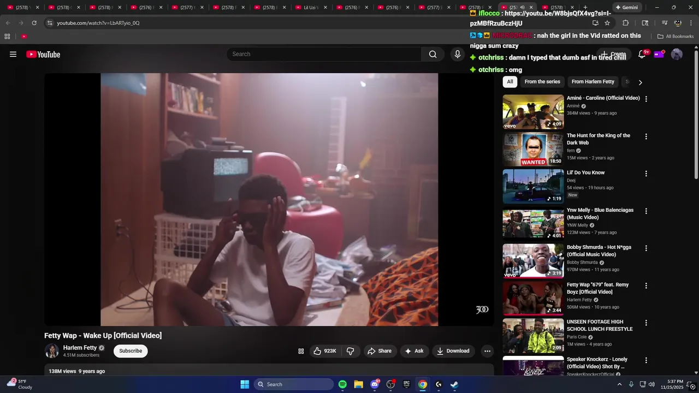This screenshot has width=699, height=393.
Task: Show next filter chips with right chevron
Action: tap(640, 82)
